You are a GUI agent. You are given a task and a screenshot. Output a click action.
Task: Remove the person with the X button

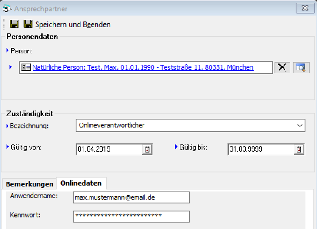(282, 67)
